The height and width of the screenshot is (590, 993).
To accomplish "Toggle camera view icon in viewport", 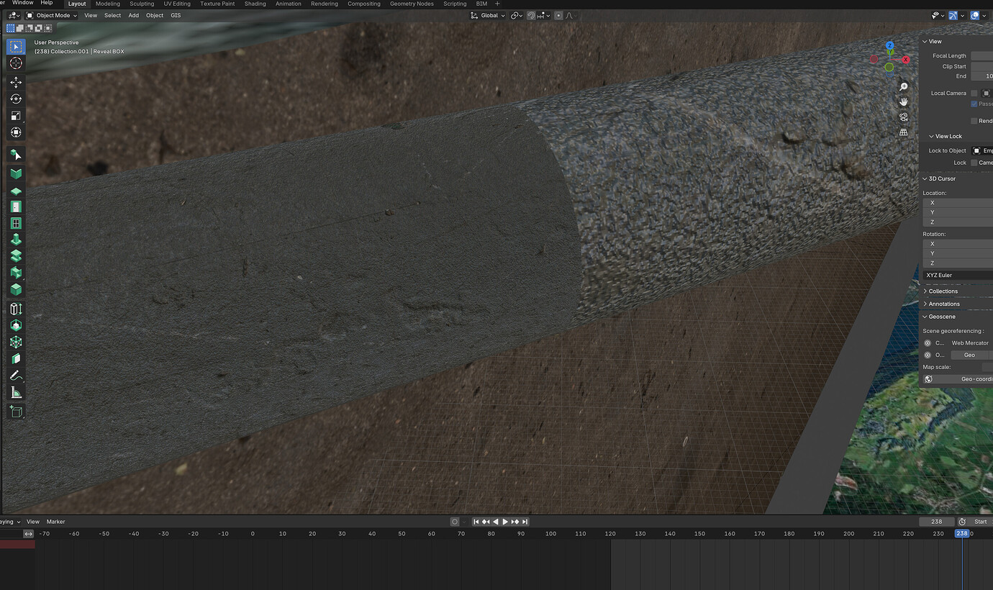I will [904, 117].
